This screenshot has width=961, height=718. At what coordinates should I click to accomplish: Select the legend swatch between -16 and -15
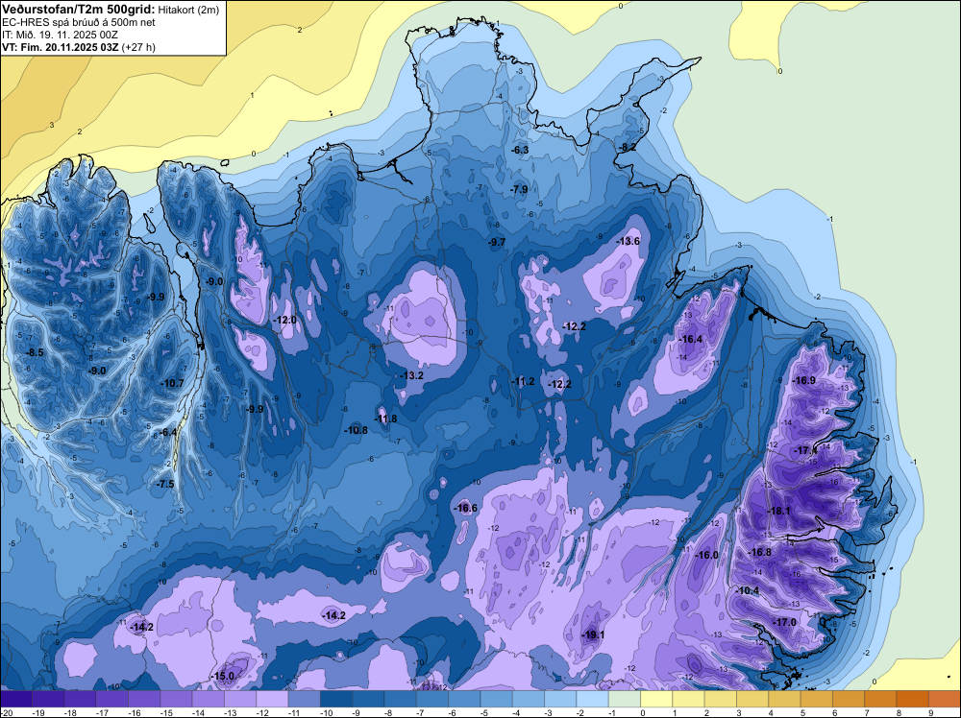[144, 699]
